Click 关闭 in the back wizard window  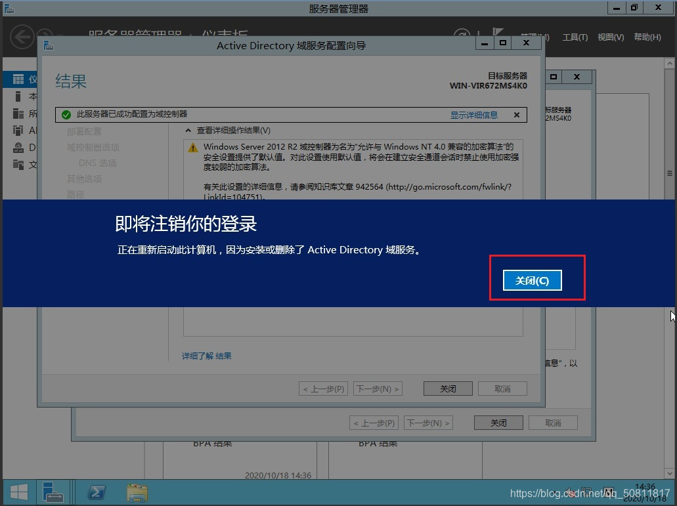click(x=498, y=423)
